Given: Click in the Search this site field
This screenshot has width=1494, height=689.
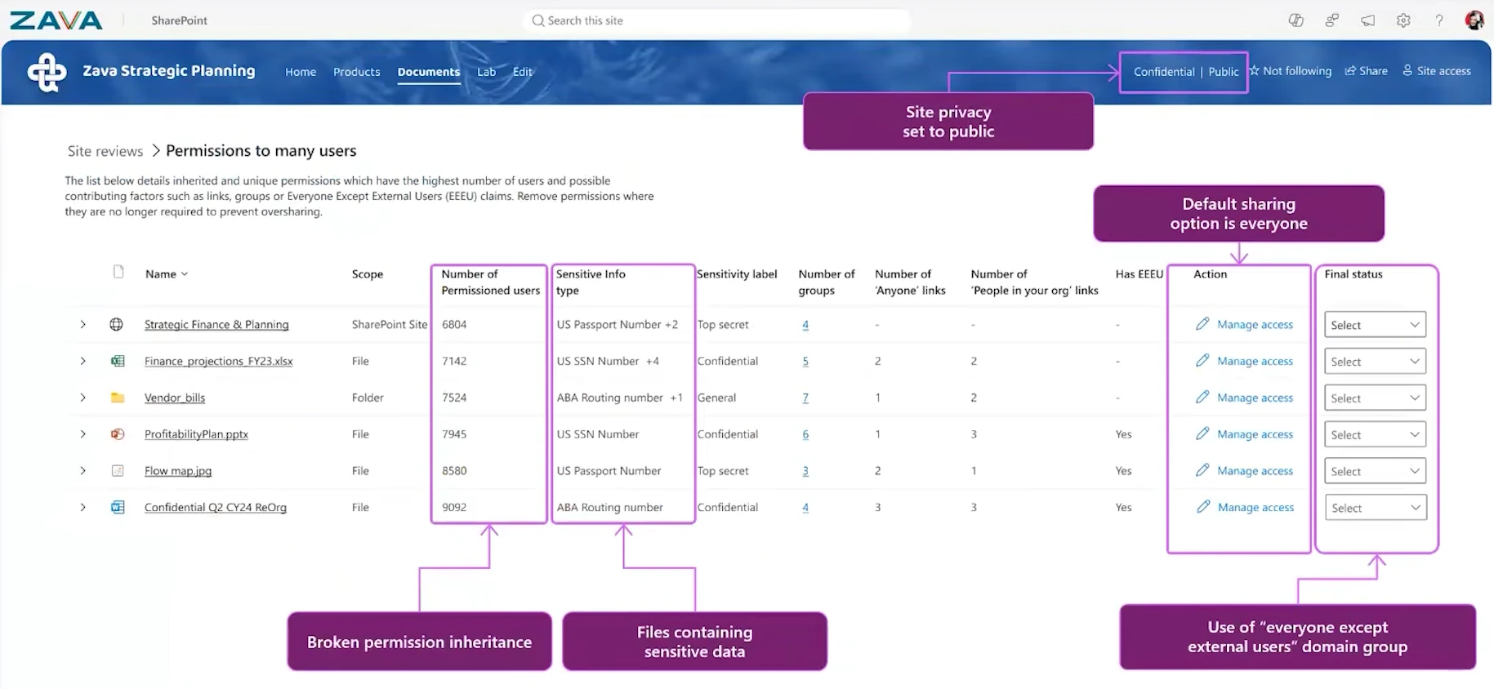Looking at the screenshot, I should click(x=716, y=20).
